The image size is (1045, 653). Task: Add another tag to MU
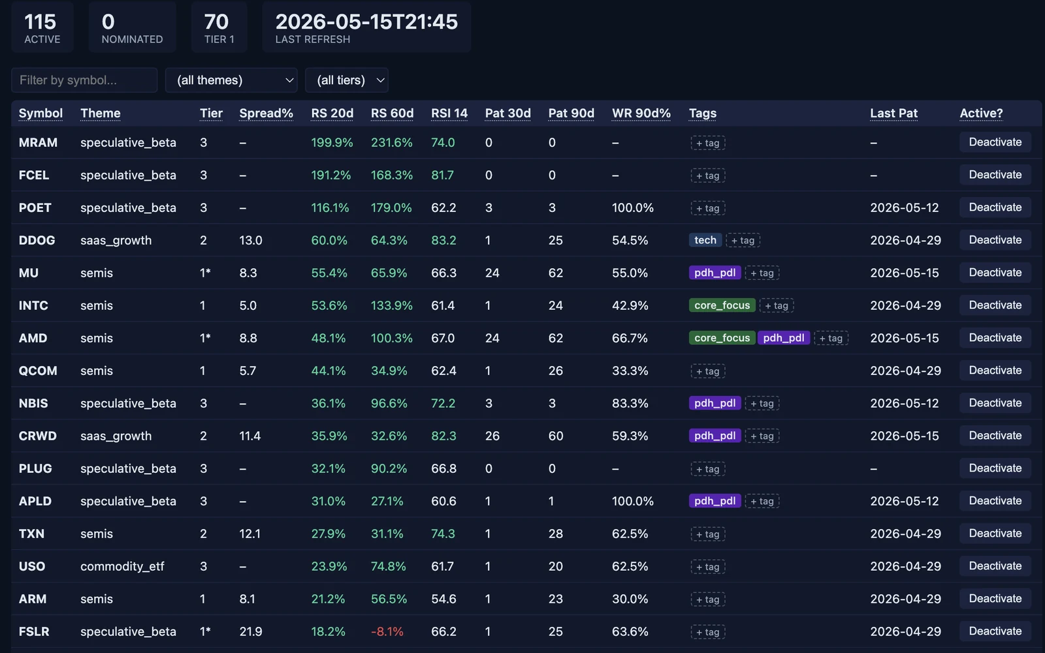(x=762, y=273)
